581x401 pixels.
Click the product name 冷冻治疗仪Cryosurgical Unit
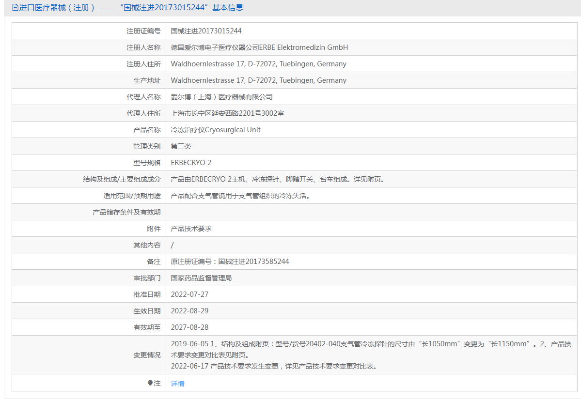[216, 130]
